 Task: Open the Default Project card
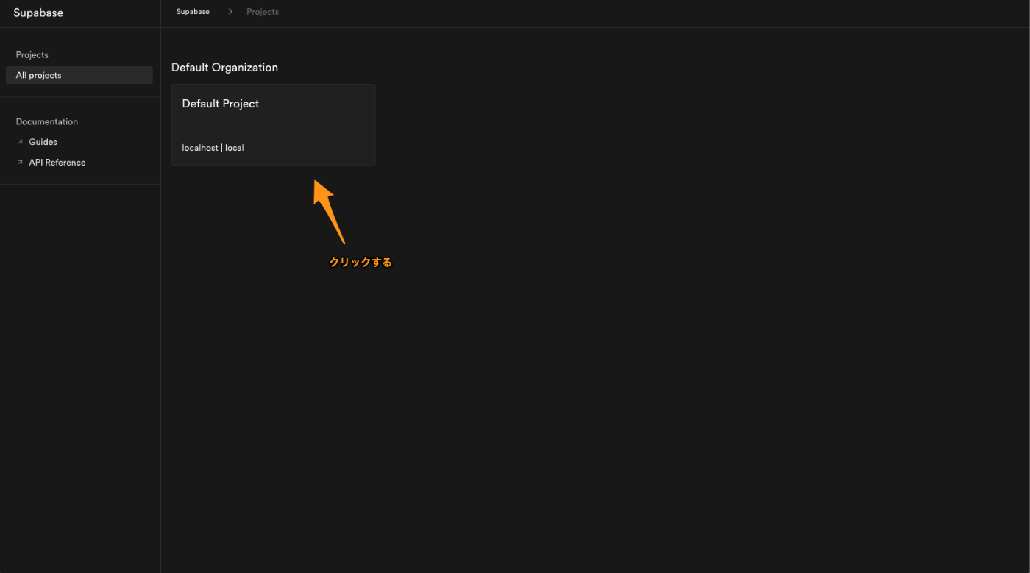click(x=273, y=124)
